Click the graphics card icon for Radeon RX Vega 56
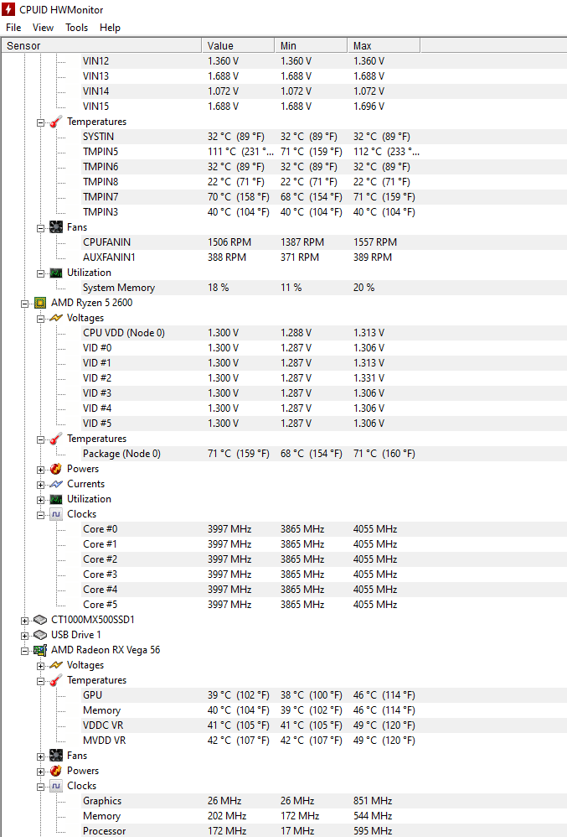This screenshot has width=567, height=837. pyautogui.click(x=40, y=650)
